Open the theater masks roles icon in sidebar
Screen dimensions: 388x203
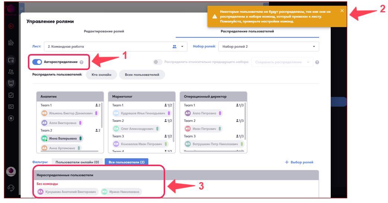click(x=11, y=83)
